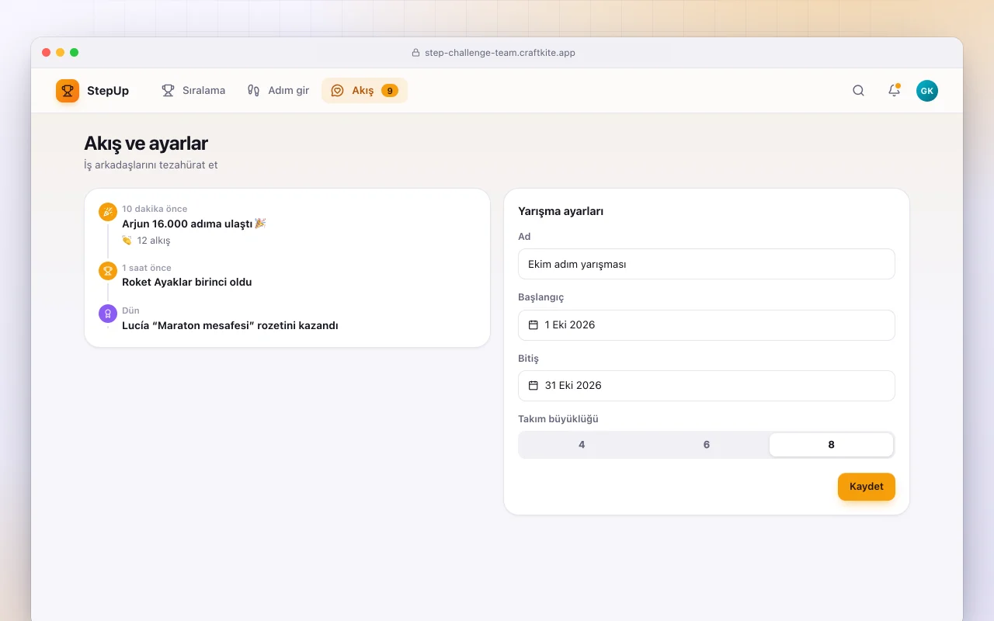Screen dimensions: 994x621
Task: Click the clapping hands icon for 12 alkış
Action: click(x=127, y=241)
